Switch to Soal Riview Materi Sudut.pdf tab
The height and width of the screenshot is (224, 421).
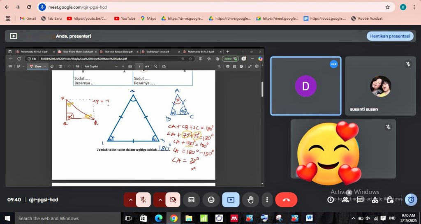(78, 51)
